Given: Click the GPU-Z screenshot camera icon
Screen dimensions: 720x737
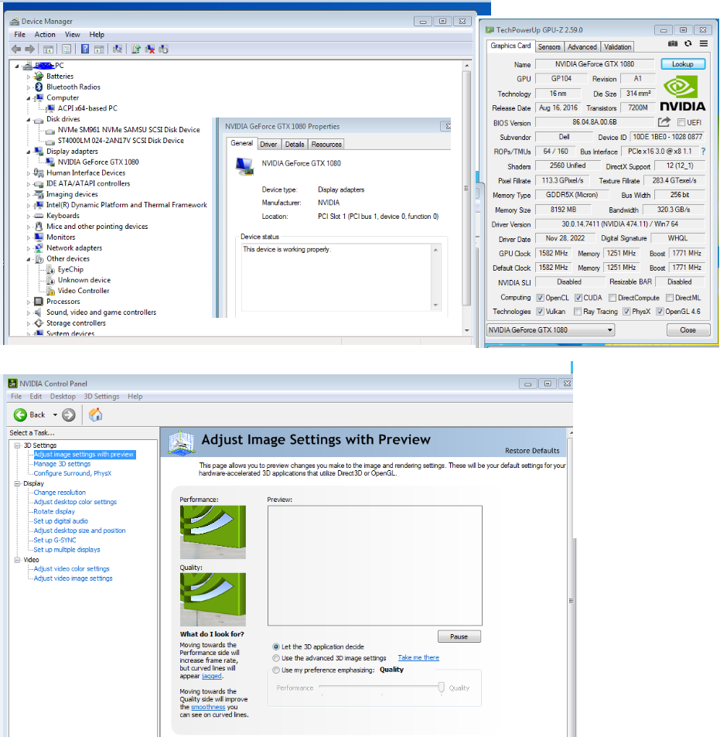Looking at the screenshot, I should coord(673,44).
